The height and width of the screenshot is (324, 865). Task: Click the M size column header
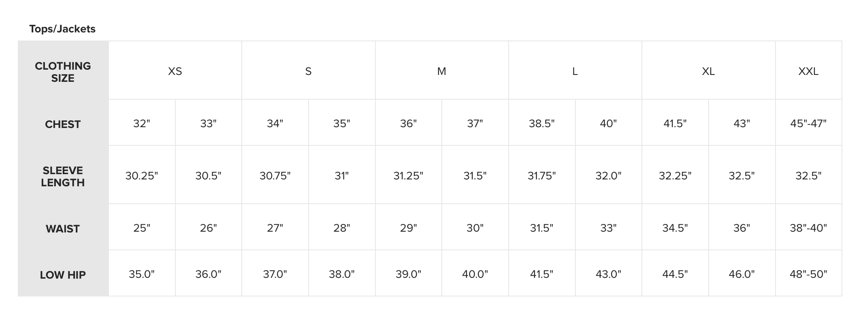pyautogui.click(x=441, y=71)
